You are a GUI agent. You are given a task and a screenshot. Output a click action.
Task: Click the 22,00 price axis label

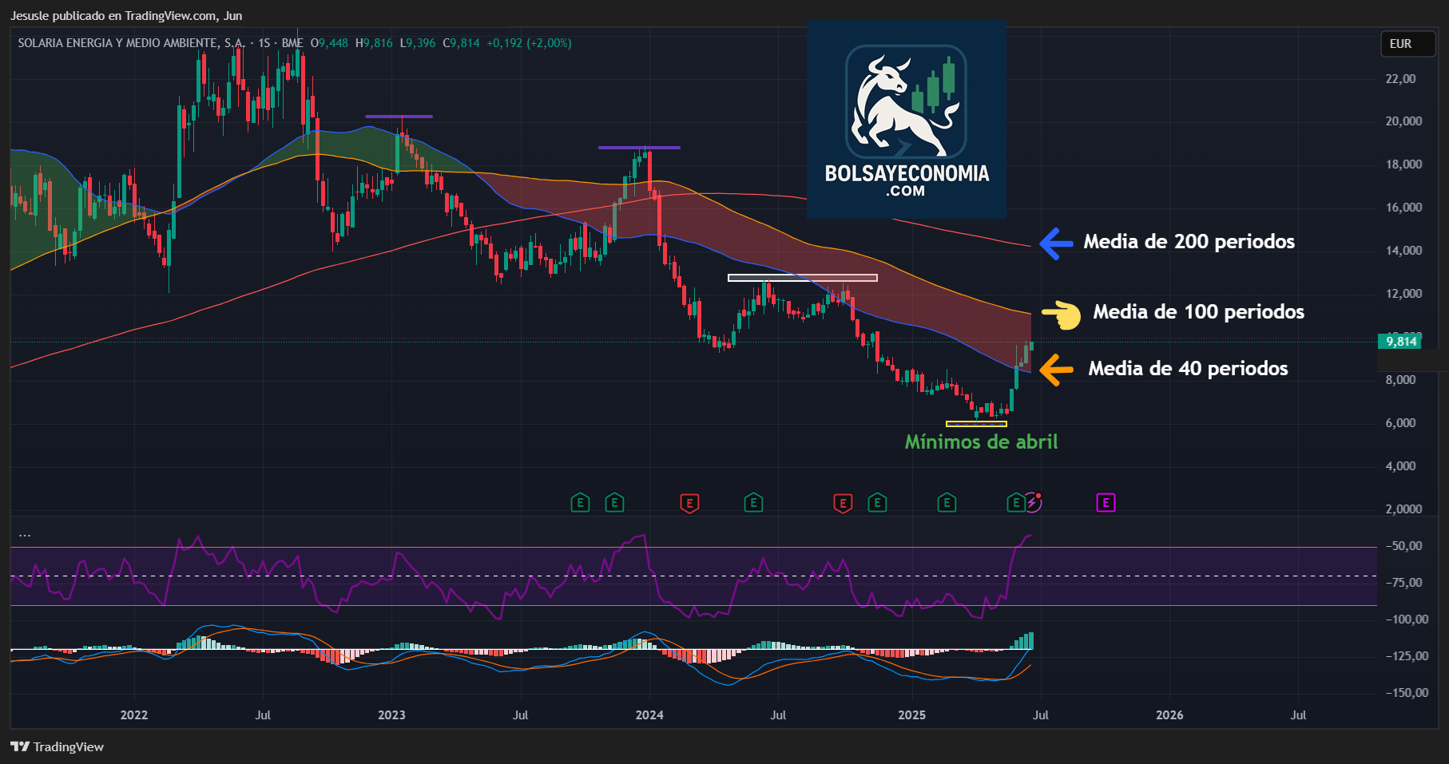pyautogui.click(x=1401, y=78)
